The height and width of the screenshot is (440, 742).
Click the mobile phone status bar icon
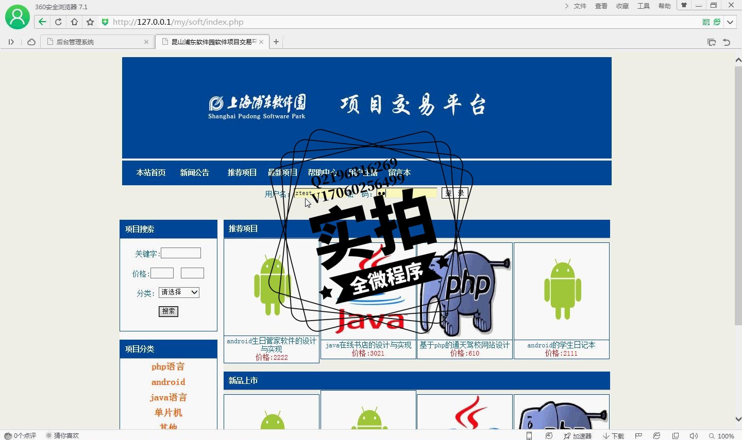point(529,435)
